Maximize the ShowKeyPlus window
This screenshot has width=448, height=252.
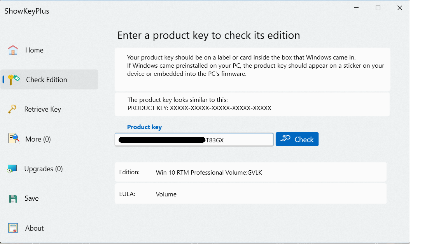coord(378,8)
